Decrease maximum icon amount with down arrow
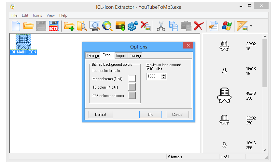Image resolution: width=280 pixels, height=168 pixels. [163, 78]
